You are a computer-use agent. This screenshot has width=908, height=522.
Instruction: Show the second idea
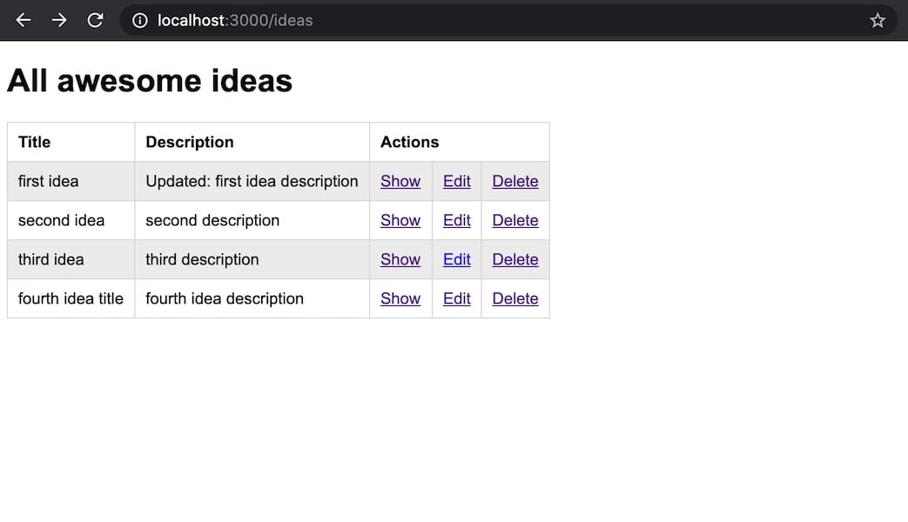(400, 220)
